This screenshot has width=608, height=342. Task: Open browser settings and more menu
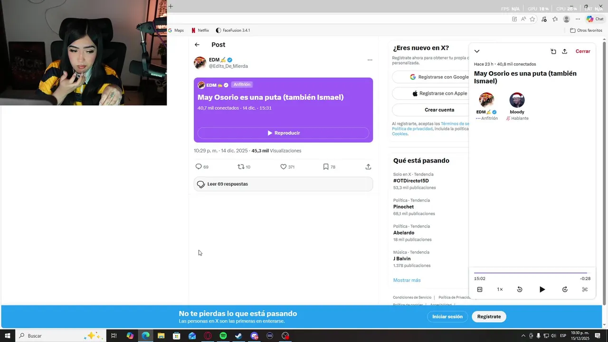click(578, 19)
